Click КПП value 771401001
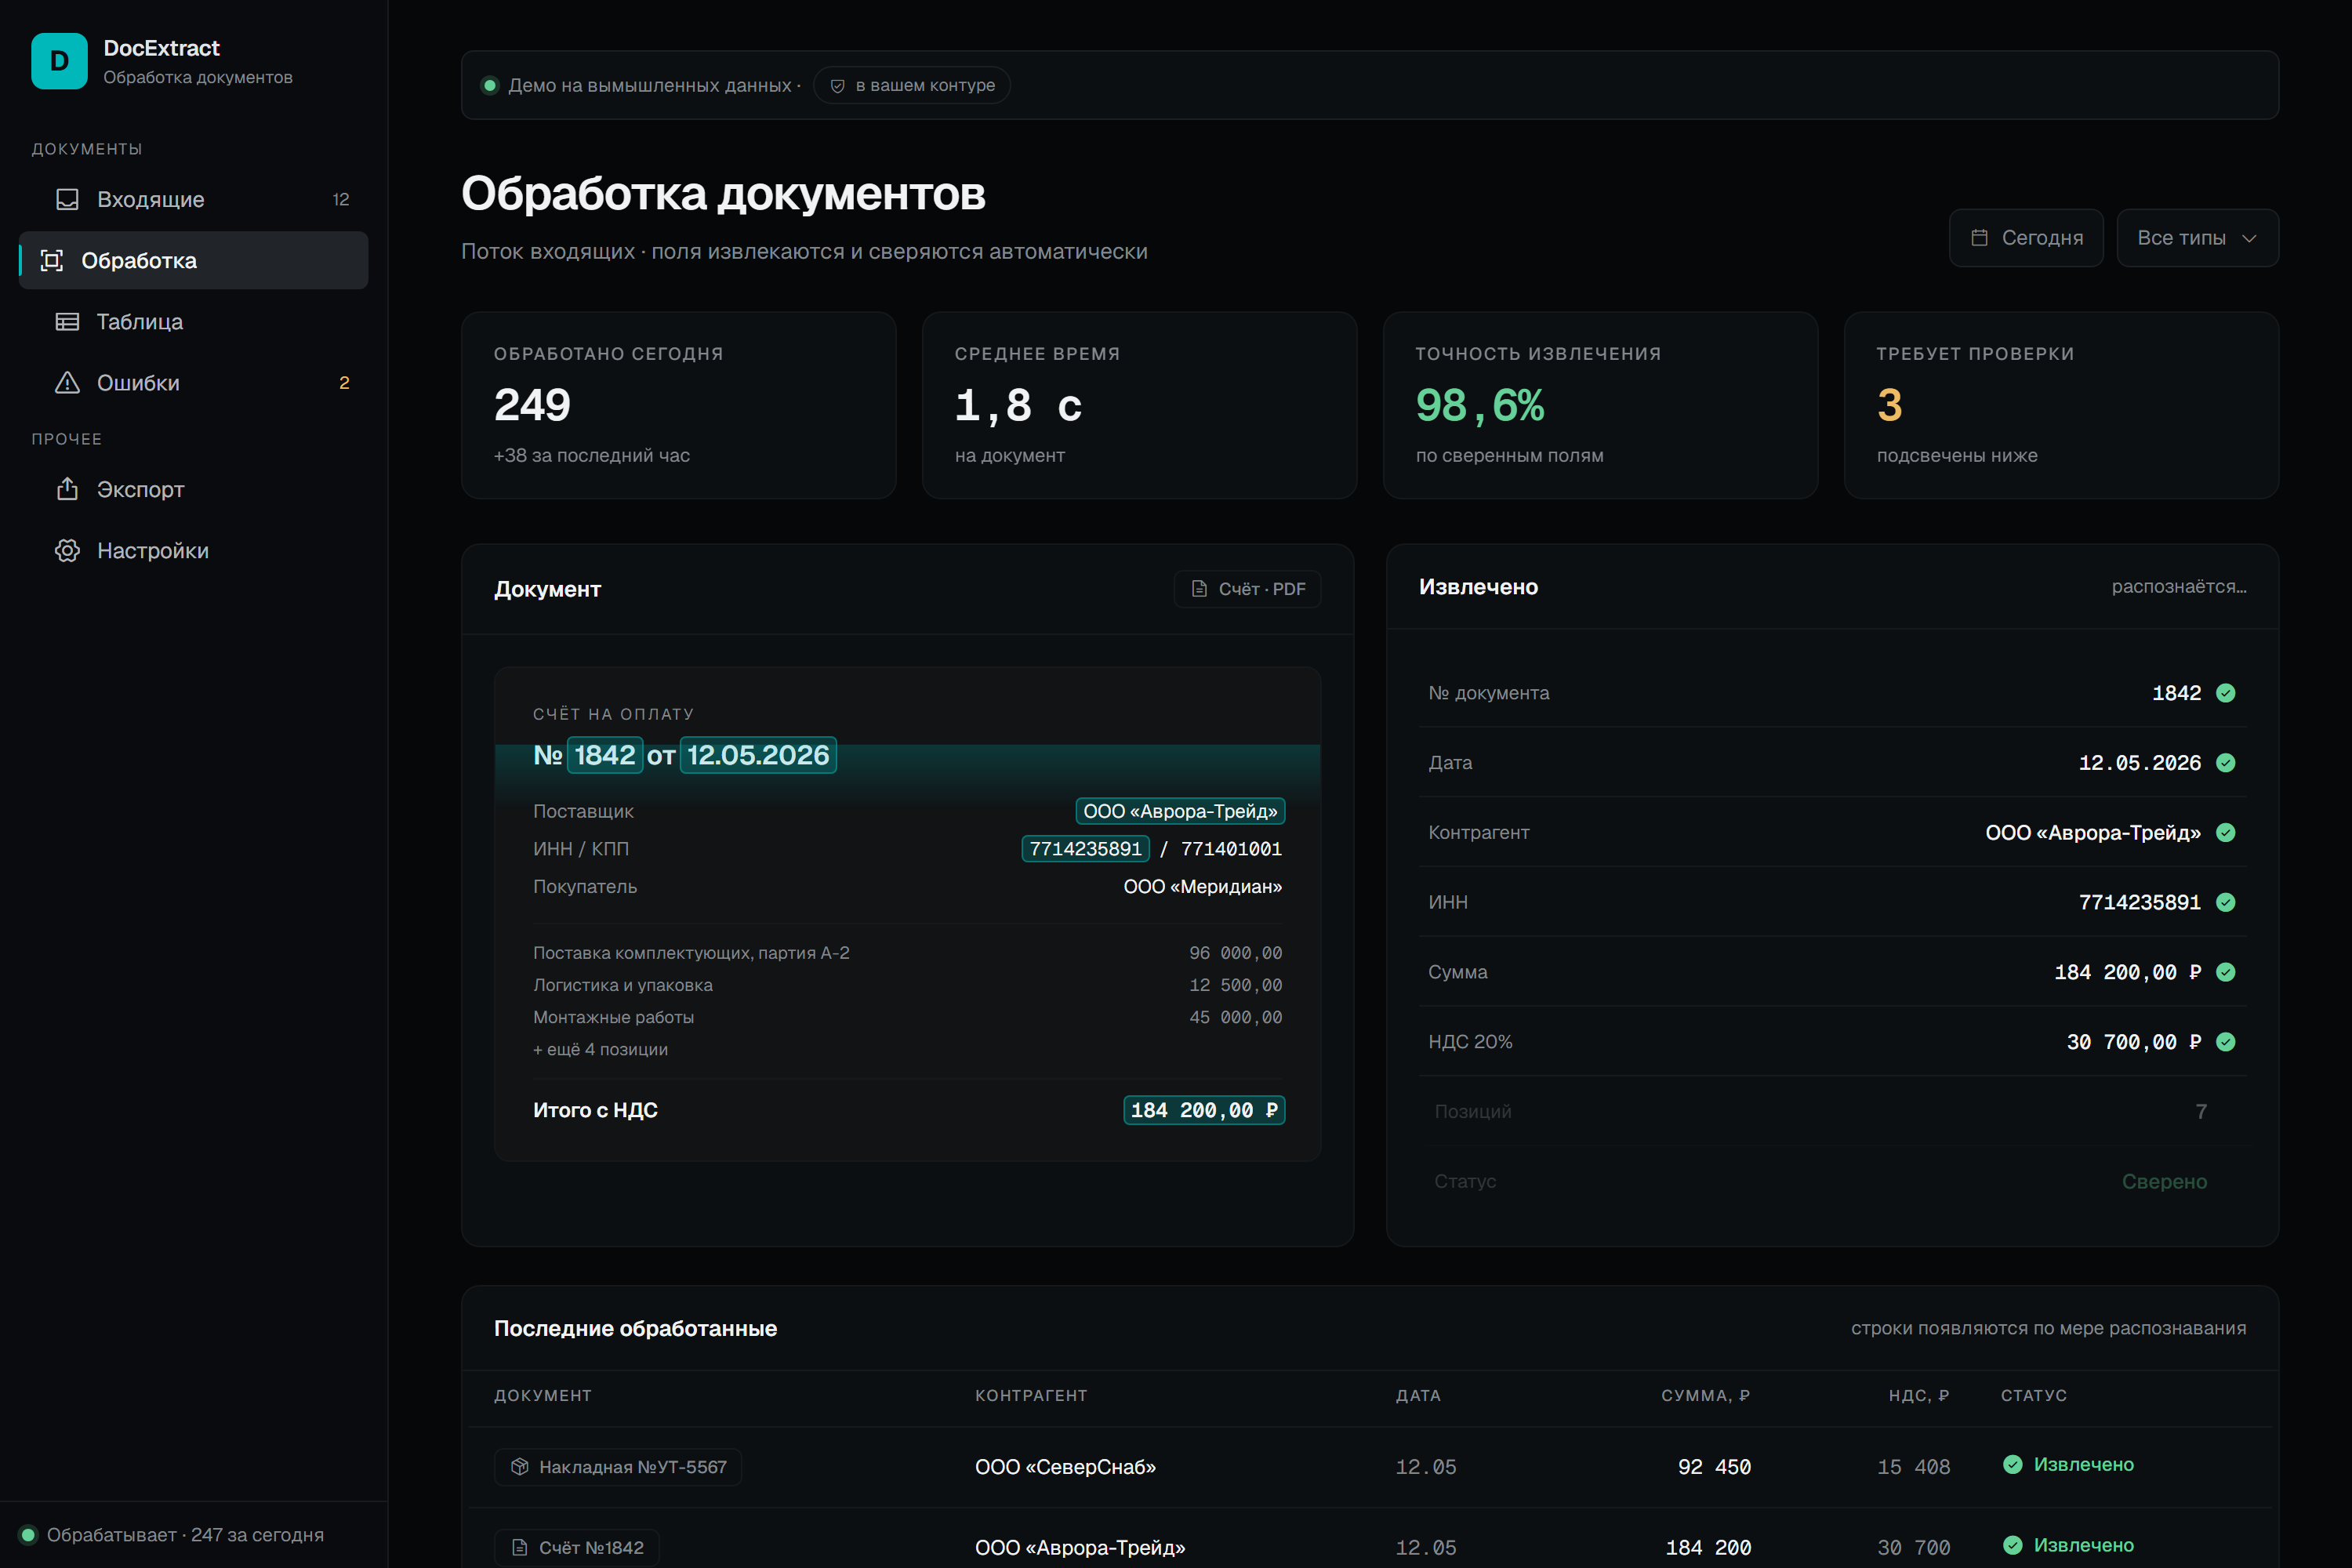2352x1568 pixels. coord(1231,848)
